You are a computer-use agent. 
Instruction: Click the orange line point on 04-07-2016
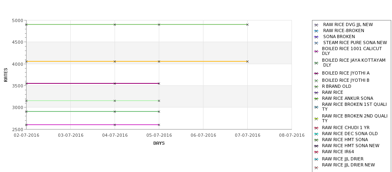115,61
